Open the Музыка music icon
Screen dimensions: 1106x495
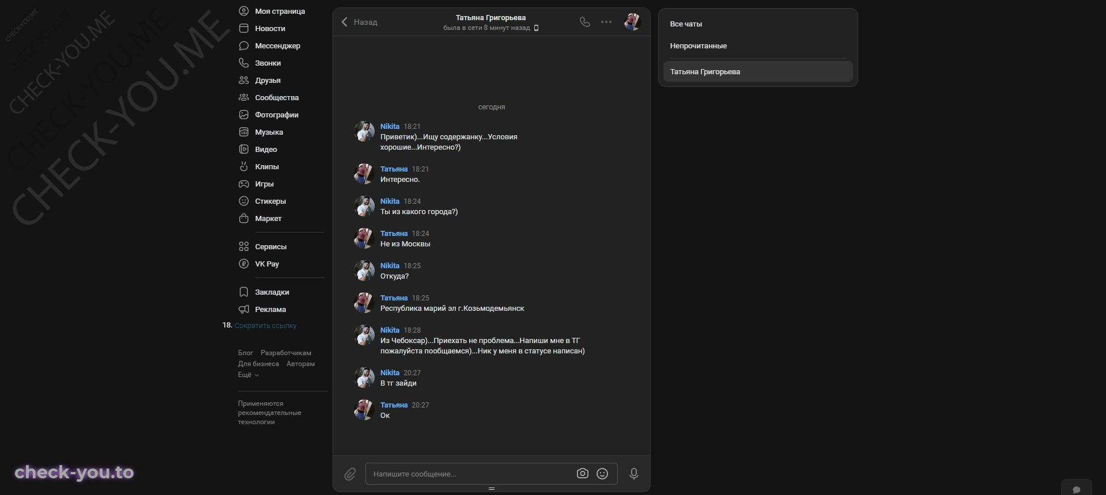[244, 132]
